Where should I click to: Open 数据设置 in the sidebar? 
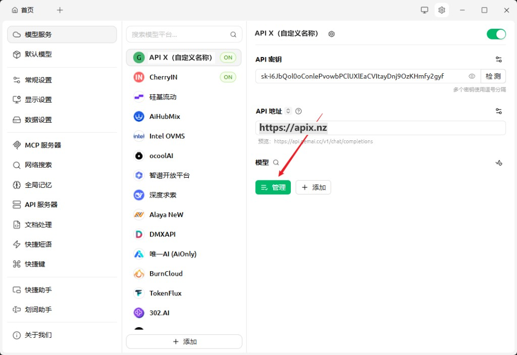[62, 120]
